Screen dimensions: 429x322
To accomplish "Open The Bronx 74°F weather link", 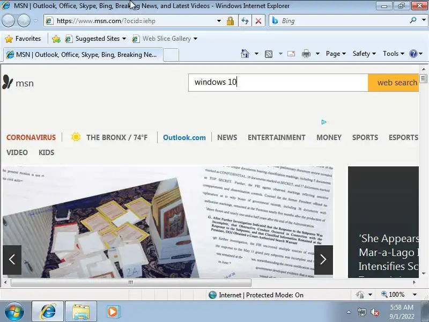I will [x=117, y=137].
